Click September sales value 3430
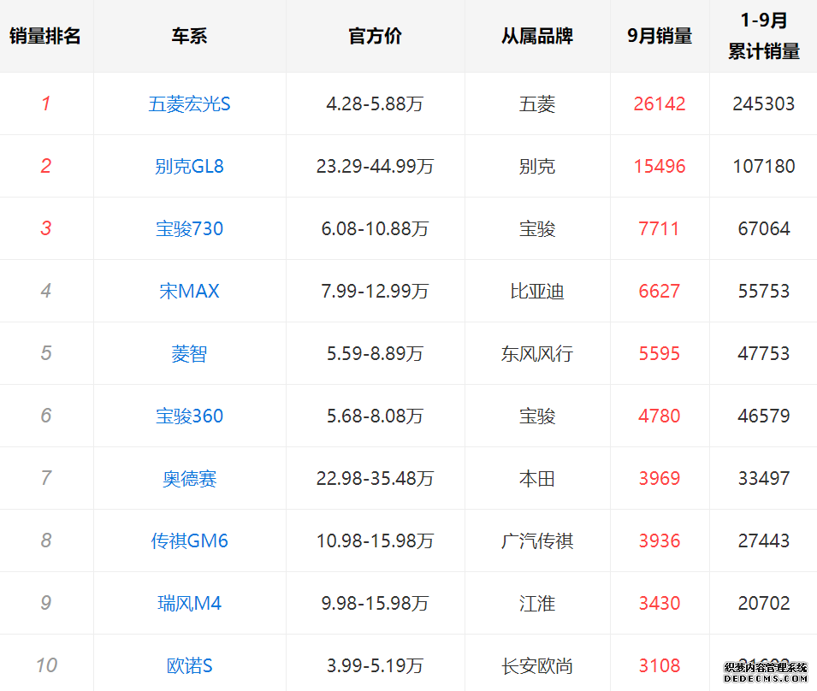This screenshot has width=817, height=691. 660,604
